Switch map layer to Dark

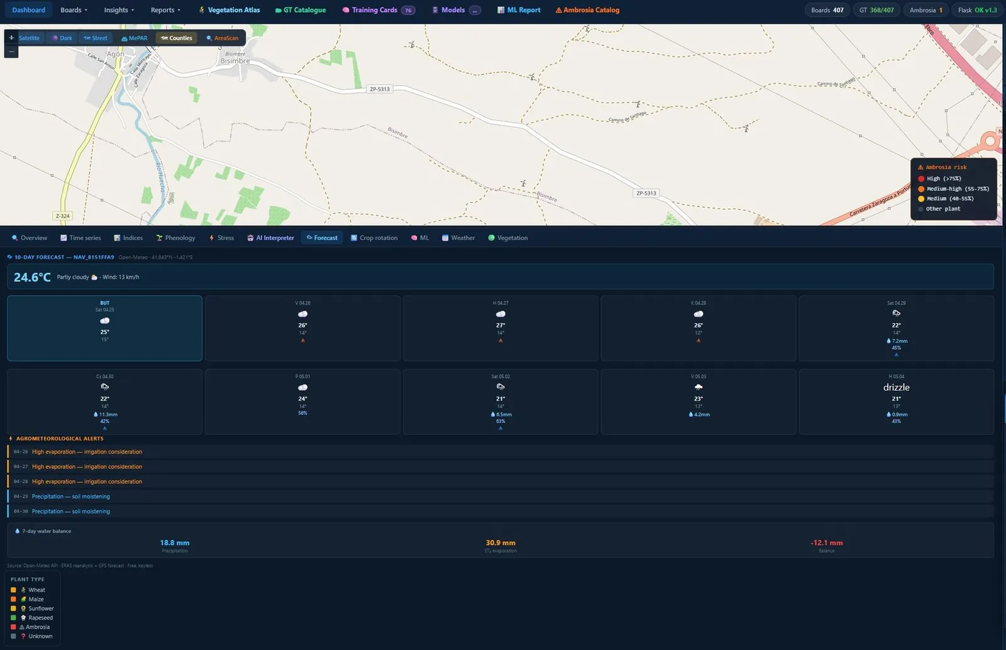coord(62,38)
